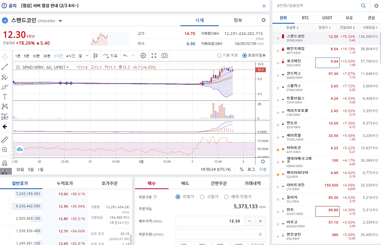The width and height of the screenshot is (381, 245).
Task: Switch to the 매도 sell tab
Action: pyautogui.click(x=185, y=183)
